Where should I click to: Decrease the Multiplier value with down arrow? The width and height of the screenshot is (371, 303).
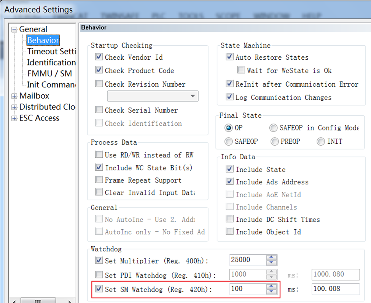point(271,263)
